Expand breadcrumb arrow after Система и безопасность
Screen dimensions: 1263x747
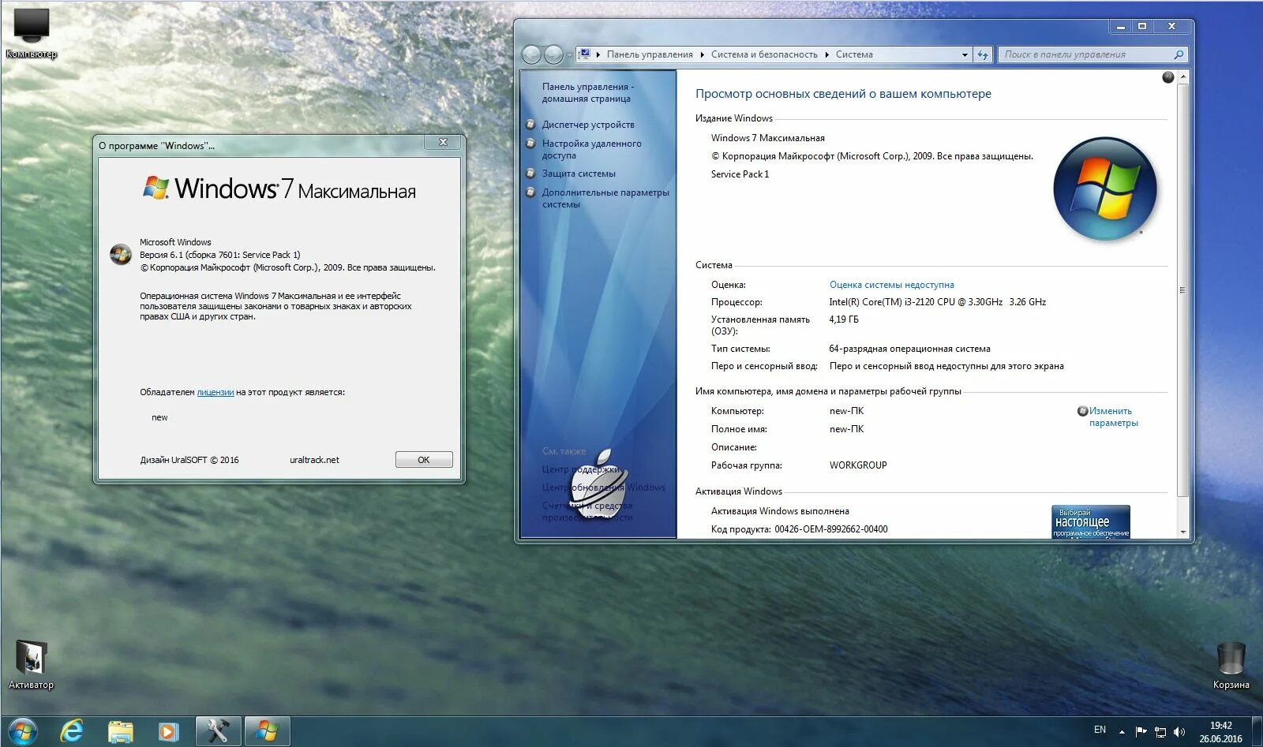coord(826,54)
